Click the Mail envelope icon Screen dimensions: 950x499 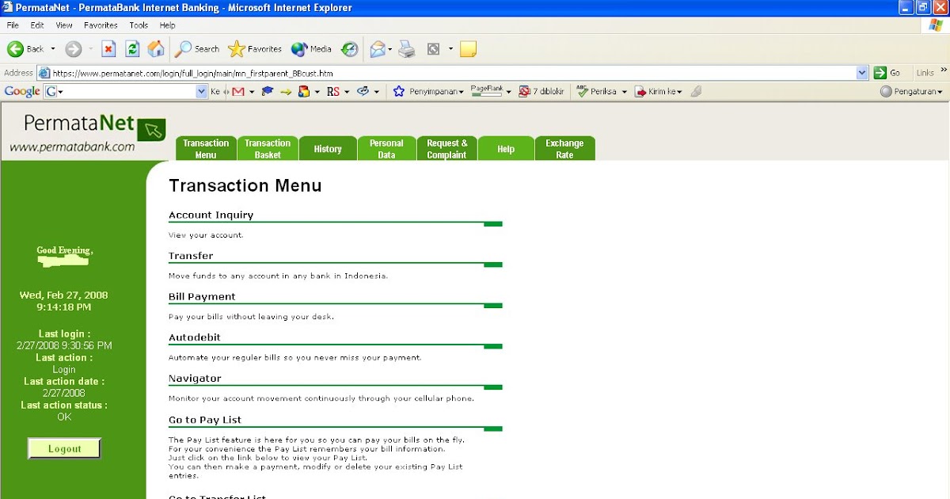coord(378,49)
